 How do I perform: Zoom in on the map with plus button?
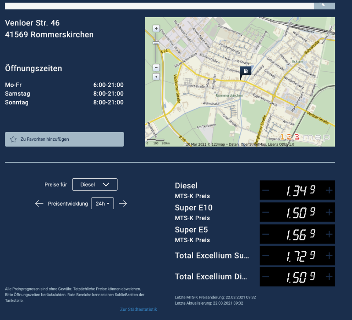(156, 28)
